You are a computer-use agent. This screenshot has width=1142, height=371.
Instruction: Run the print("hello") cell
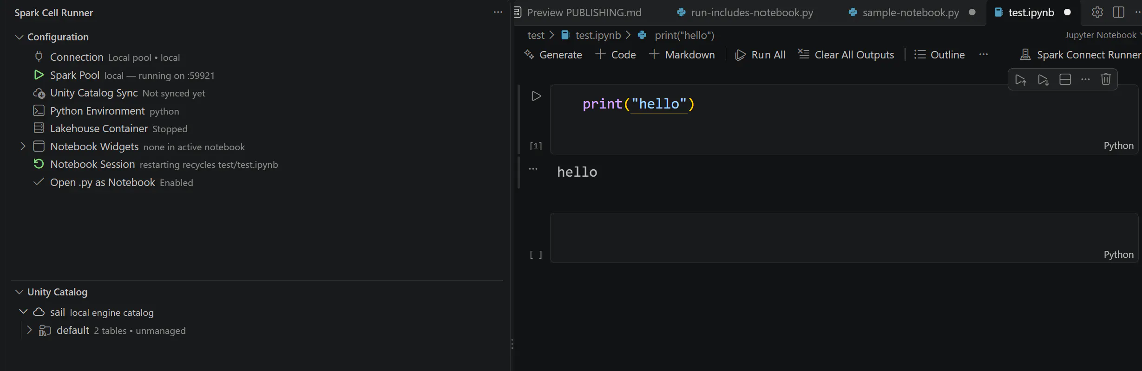point(536,96)
